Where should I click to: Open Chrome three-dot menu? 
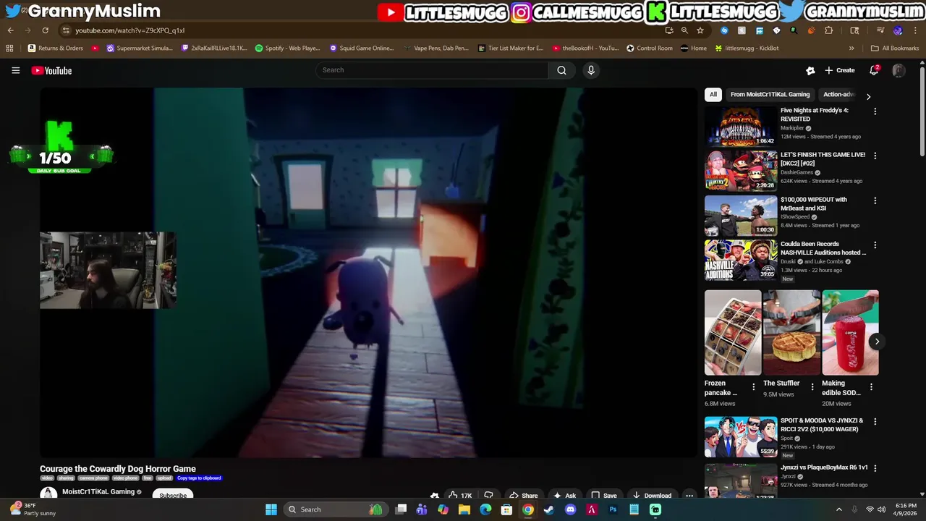(x=915, y=30)
